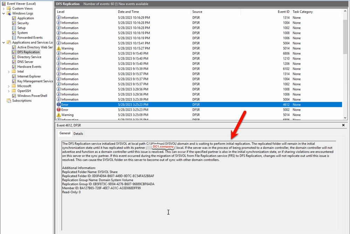Open the DNS Server log icon
350x234 pixels.
coord(14,62)
